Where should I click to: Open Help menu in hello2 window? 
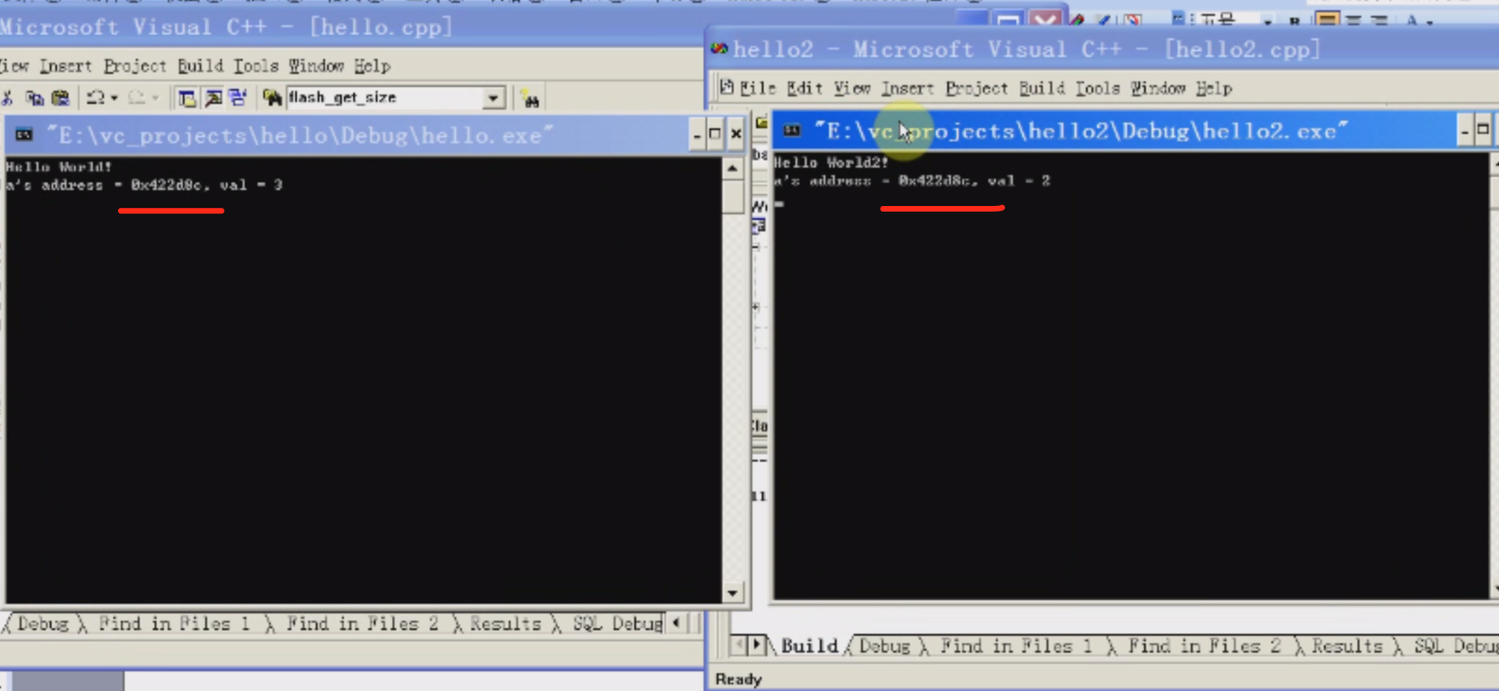(1213, 88)
